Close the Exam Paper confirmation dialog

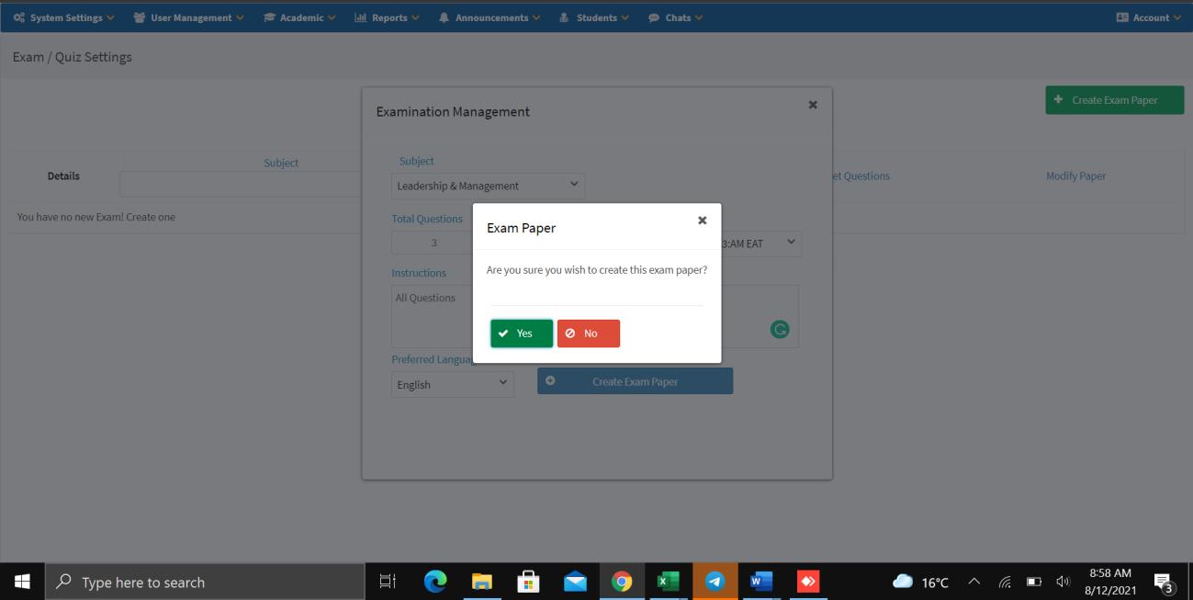pos(702,221)
